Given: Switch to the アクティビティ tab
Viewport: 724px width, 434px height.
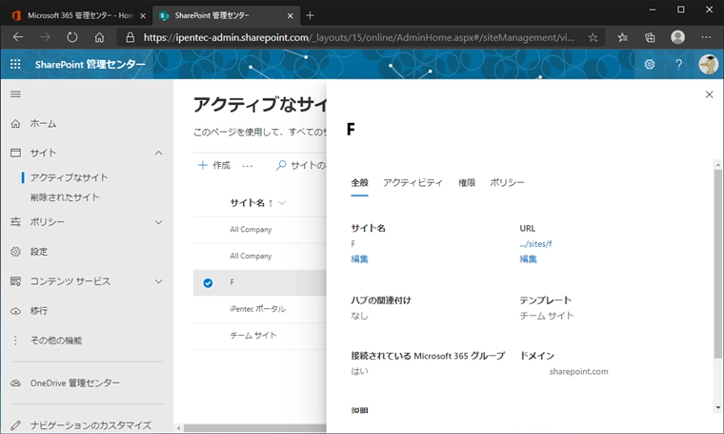Looking at the screenshot, I should pos(412,182).
